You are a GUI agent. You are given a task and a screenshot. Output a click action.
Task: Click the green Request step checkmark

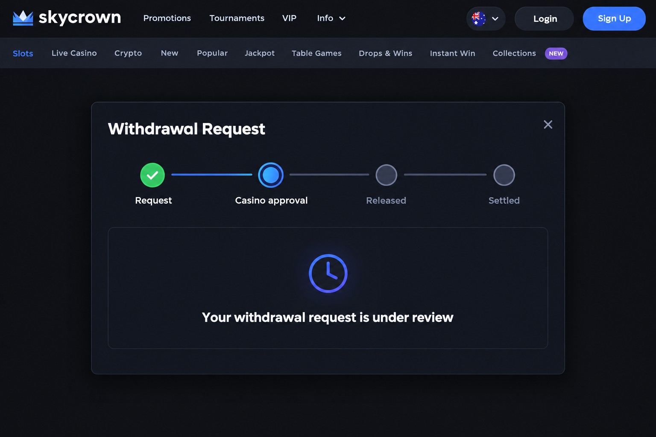point(152,175)
